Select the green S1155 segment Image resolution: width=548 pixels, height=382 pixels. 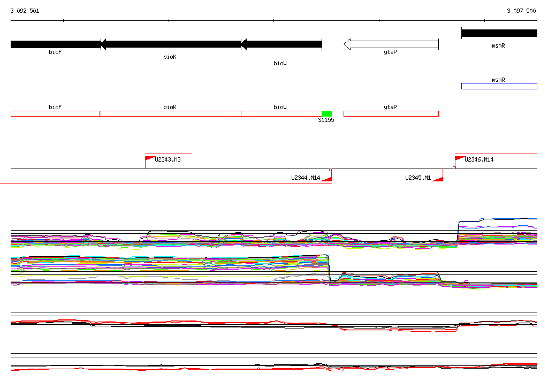click(326, 113)
